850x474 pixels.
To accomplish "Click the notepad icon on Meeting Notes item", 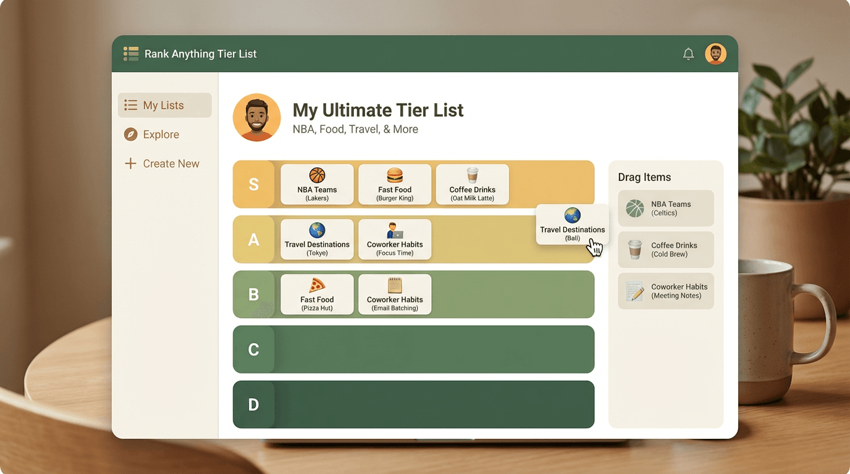I will pos(634,291).
